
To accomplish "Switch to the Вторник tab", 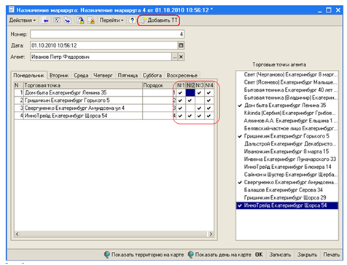I will pyautogui.click(x=59, y=76).
